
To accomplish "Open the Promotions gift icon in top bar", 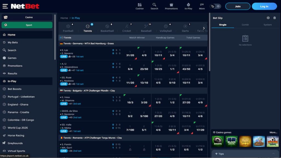I will (x=171, y=6).
